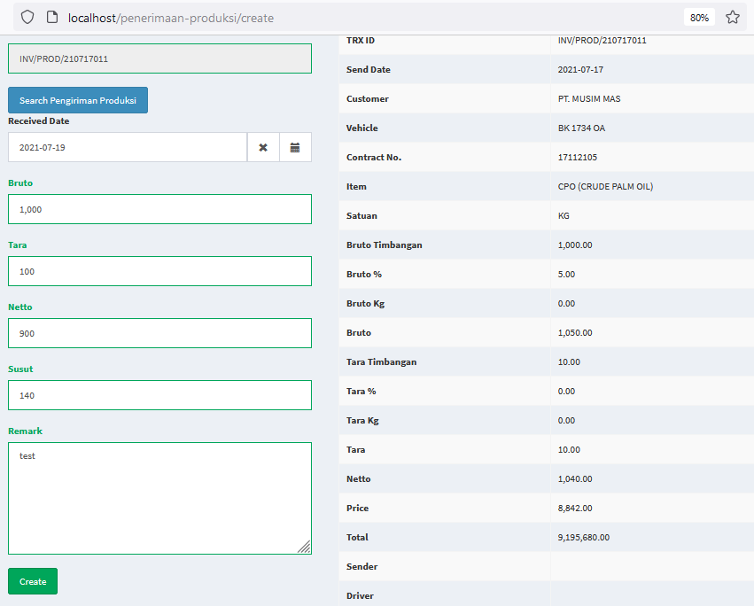Click into the Netto input containing 900
This screenshot has width=754, height=606.
159,333
